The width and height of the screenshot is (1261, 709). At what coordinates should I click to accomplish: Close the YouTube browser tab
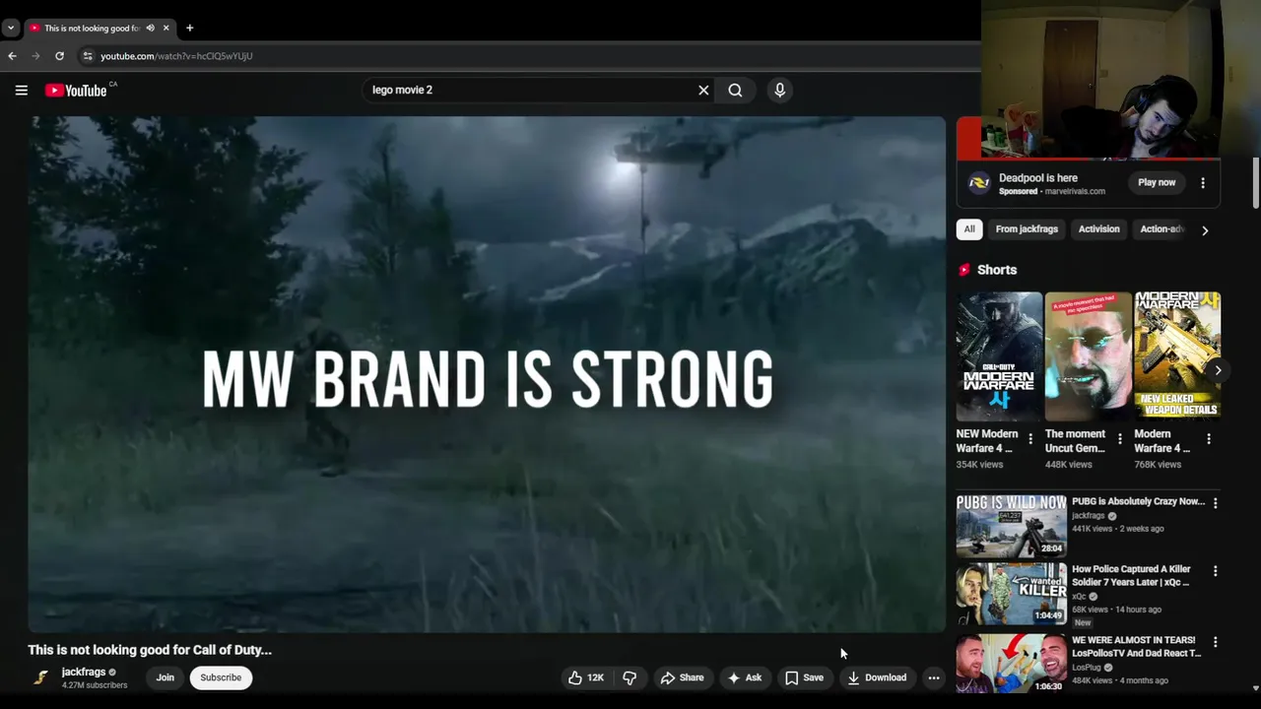[166, 28]
